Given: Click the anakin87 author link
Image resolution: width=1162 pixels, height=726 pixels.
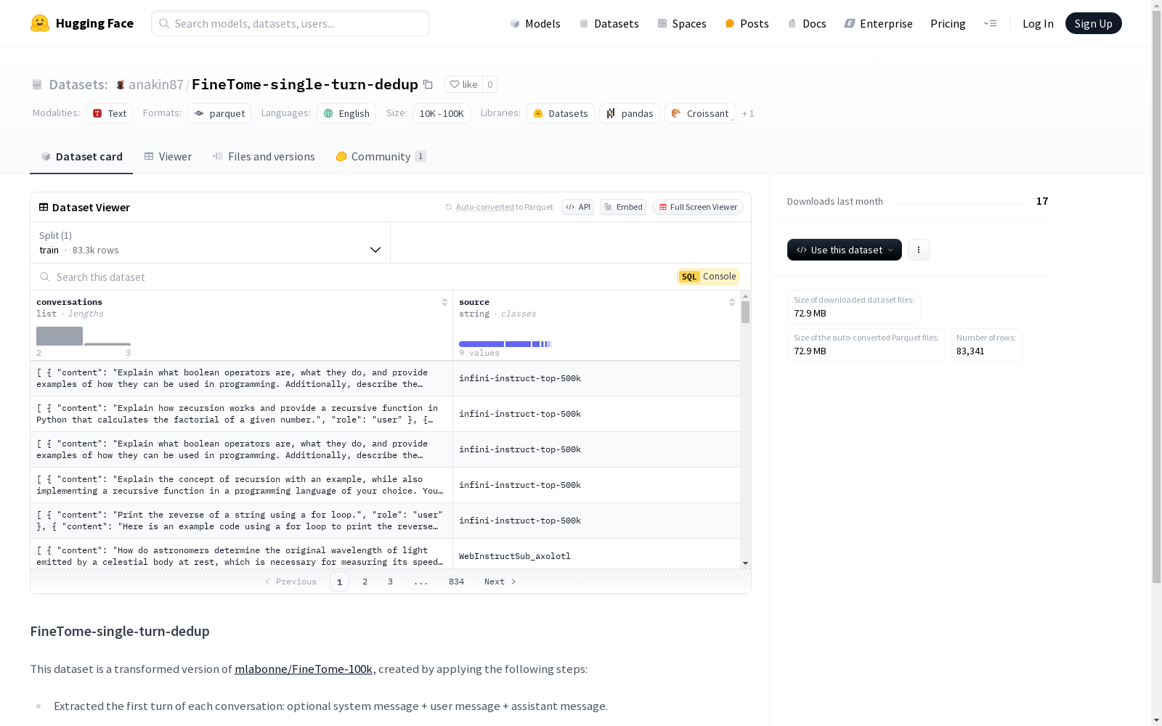Looking at the screenshot, I should coord(156,84).
